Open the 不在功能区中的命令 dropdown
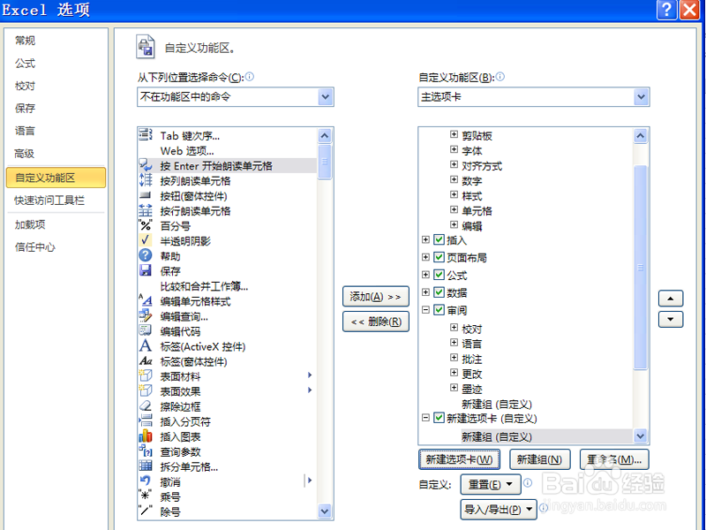The width and height of the screenshot is (706, 530). pyautogui.click(x=326, y=97)
